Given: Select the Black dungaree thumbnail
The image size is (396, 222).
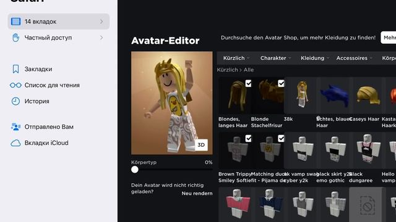Looking at the screenshot, I should (366, 150).
